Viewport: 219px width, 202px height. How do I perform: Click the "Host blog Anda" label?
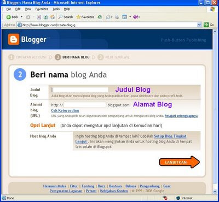[43, 136]
